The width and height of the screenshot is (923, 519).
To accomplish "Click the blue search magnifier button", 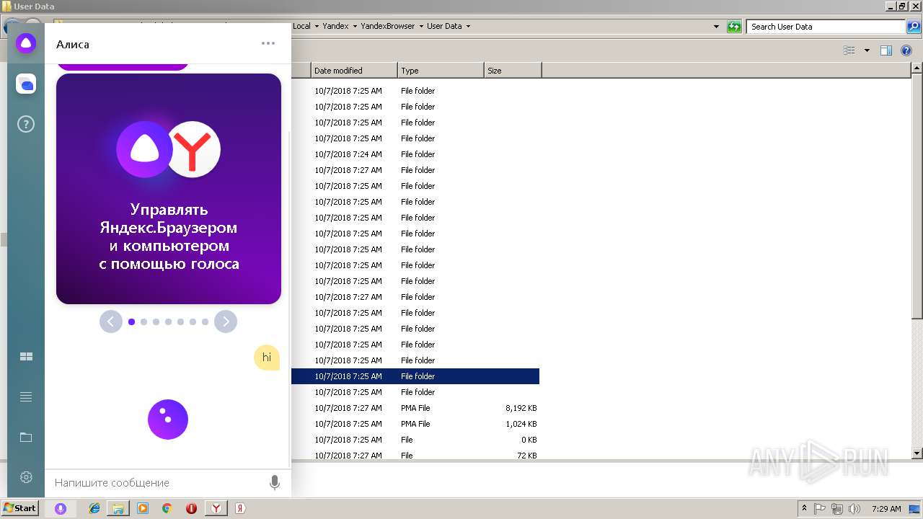I will click(x=914, y=27).
